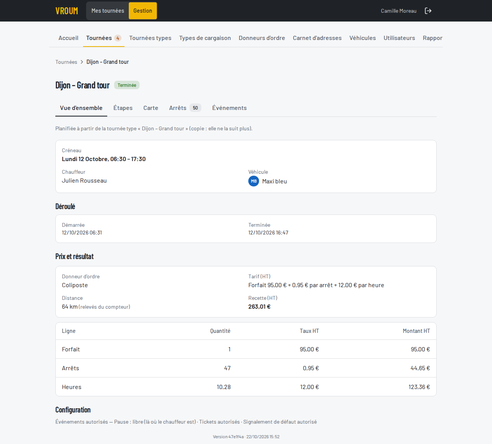Viewport: 492px width, 444px height.
Task: Open the Véhicules tab
Action: [362, 38]
